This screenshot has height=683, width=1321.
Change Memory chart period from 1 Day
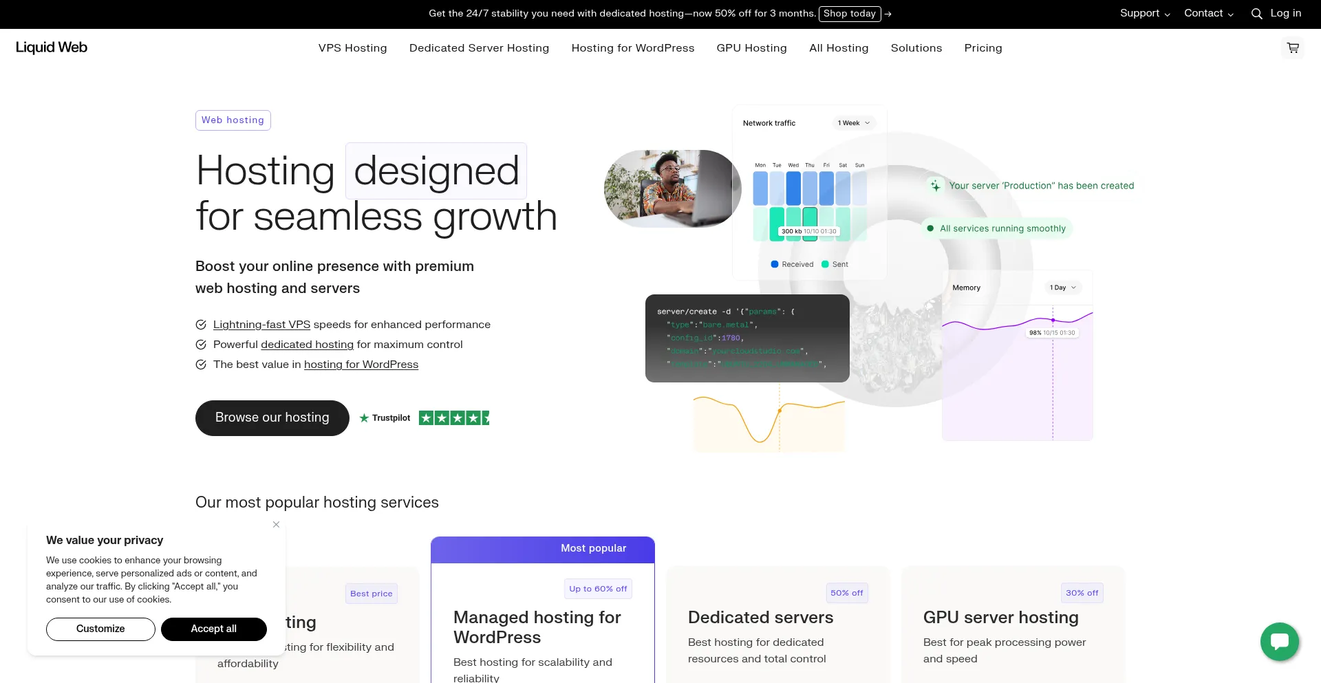[1062, 288]
